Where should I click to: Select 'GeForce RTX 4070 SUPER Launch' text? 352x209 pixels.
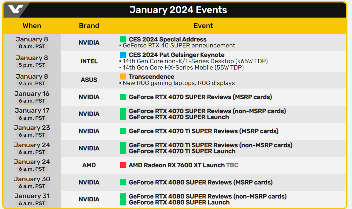pyautogui.click(x=179, y=117)
